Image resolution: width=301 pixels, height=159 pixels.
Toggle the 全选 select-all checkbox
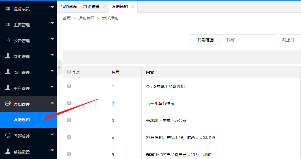point(69,72)
